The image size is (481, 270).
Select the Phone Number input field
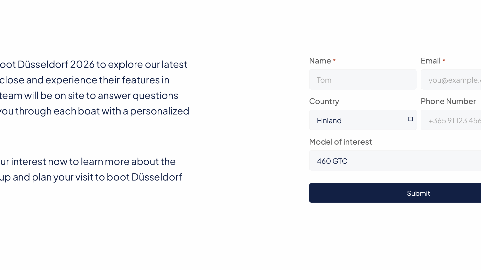[451, 120]
